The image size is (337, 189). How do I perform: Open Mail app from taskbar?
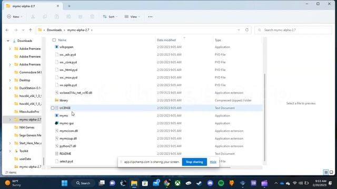tap(156, 183)
